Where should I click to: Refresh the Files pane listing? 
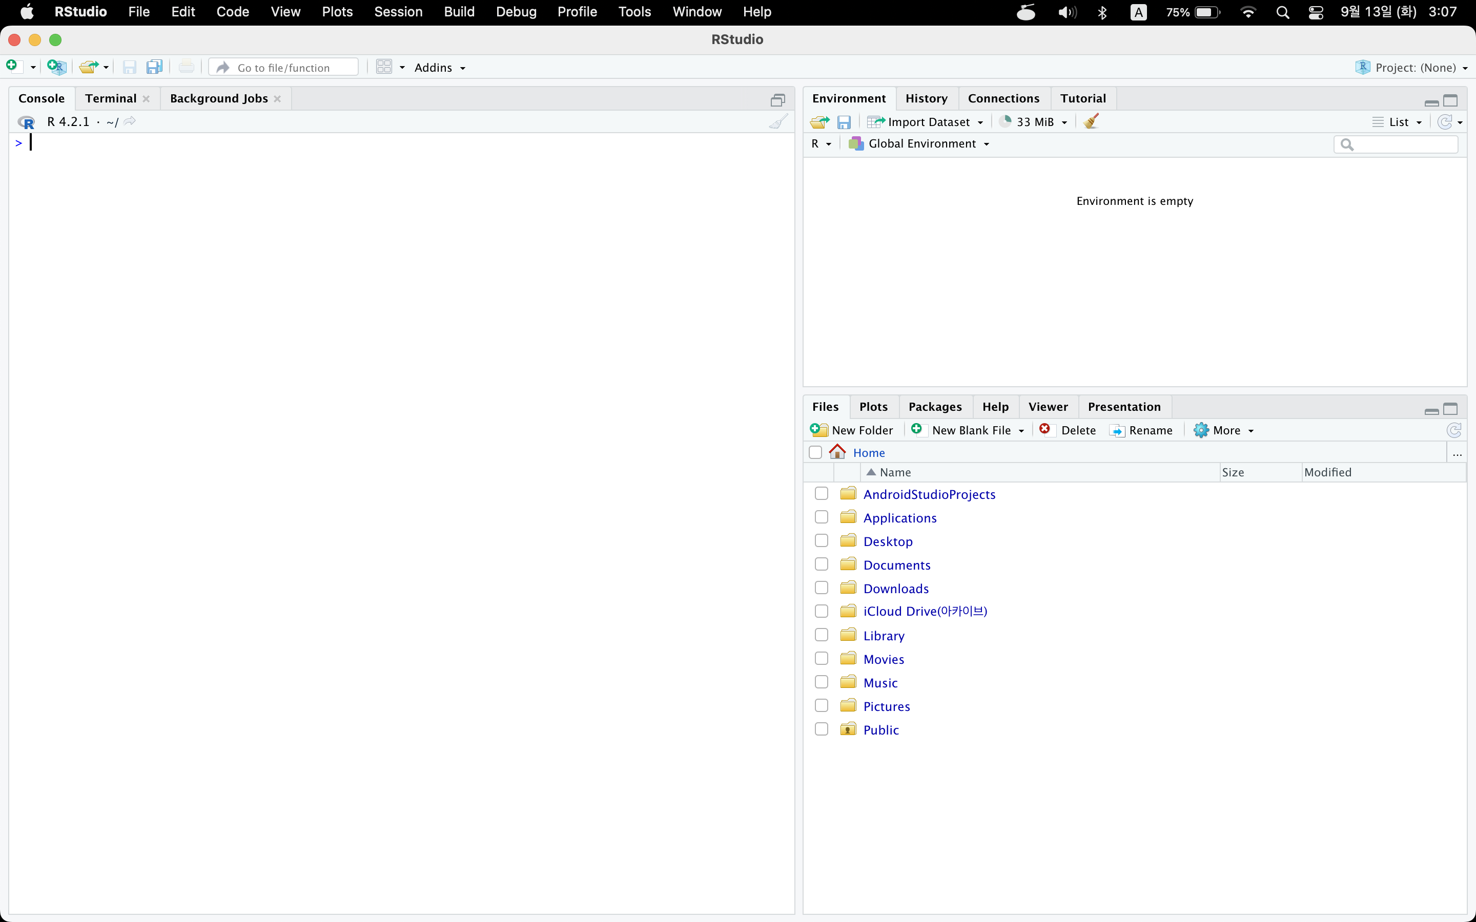[1454, 430]
